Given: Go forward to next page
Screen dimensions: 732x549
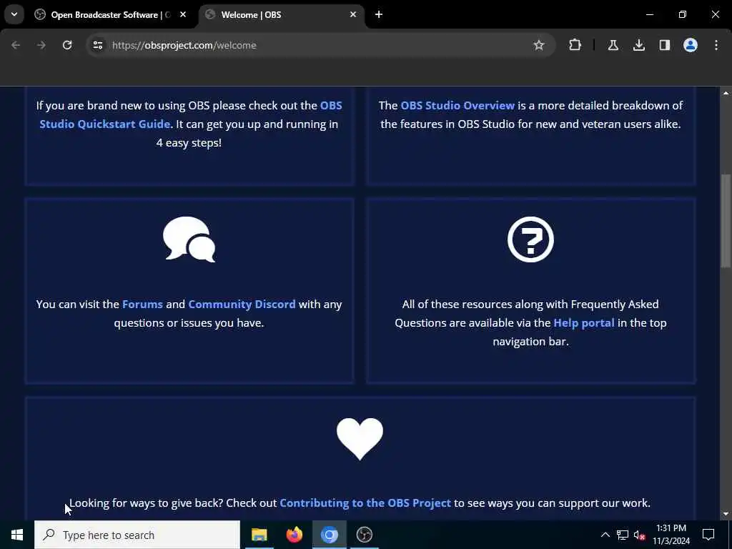Looking at the screenshot, I should [41, 45].
